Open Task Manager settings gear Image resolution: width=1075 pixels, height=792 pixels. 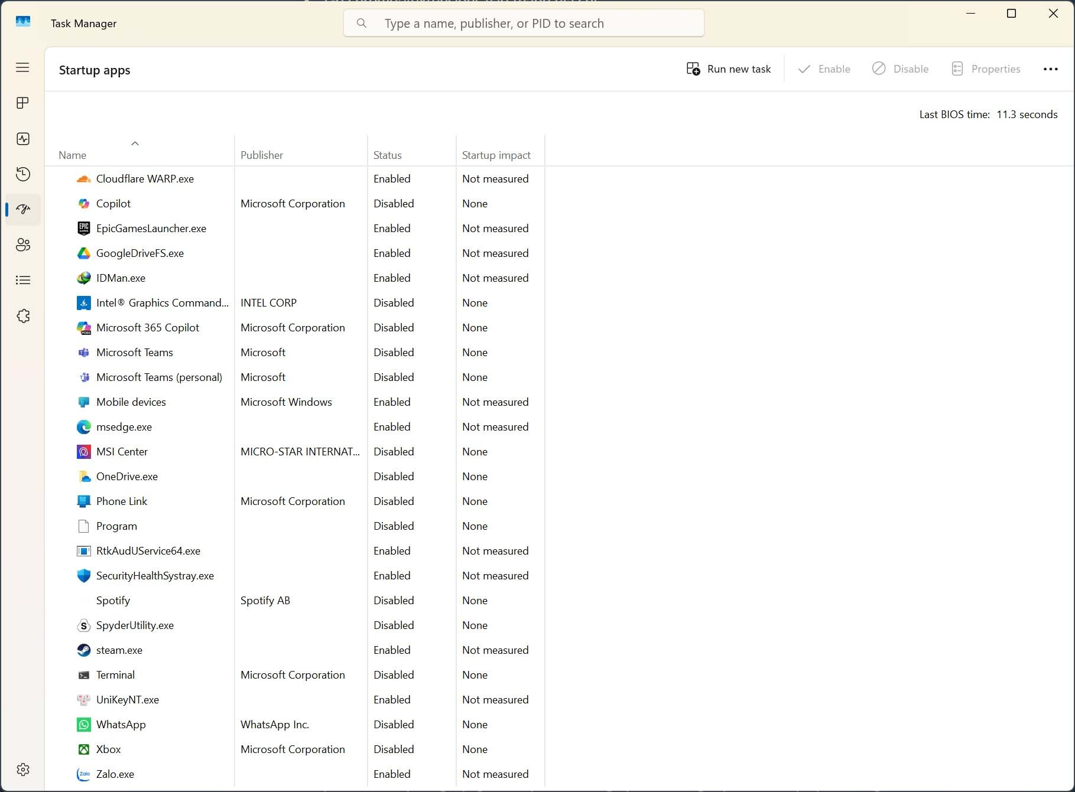(x=22, y=770)
